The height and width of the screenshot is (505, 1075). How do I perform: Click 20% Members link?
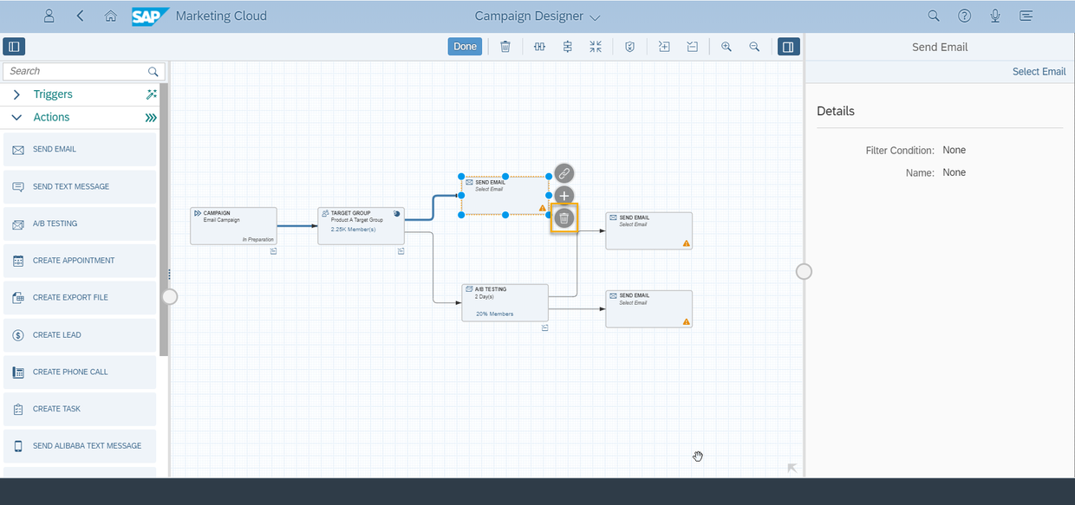click(494, 314)
